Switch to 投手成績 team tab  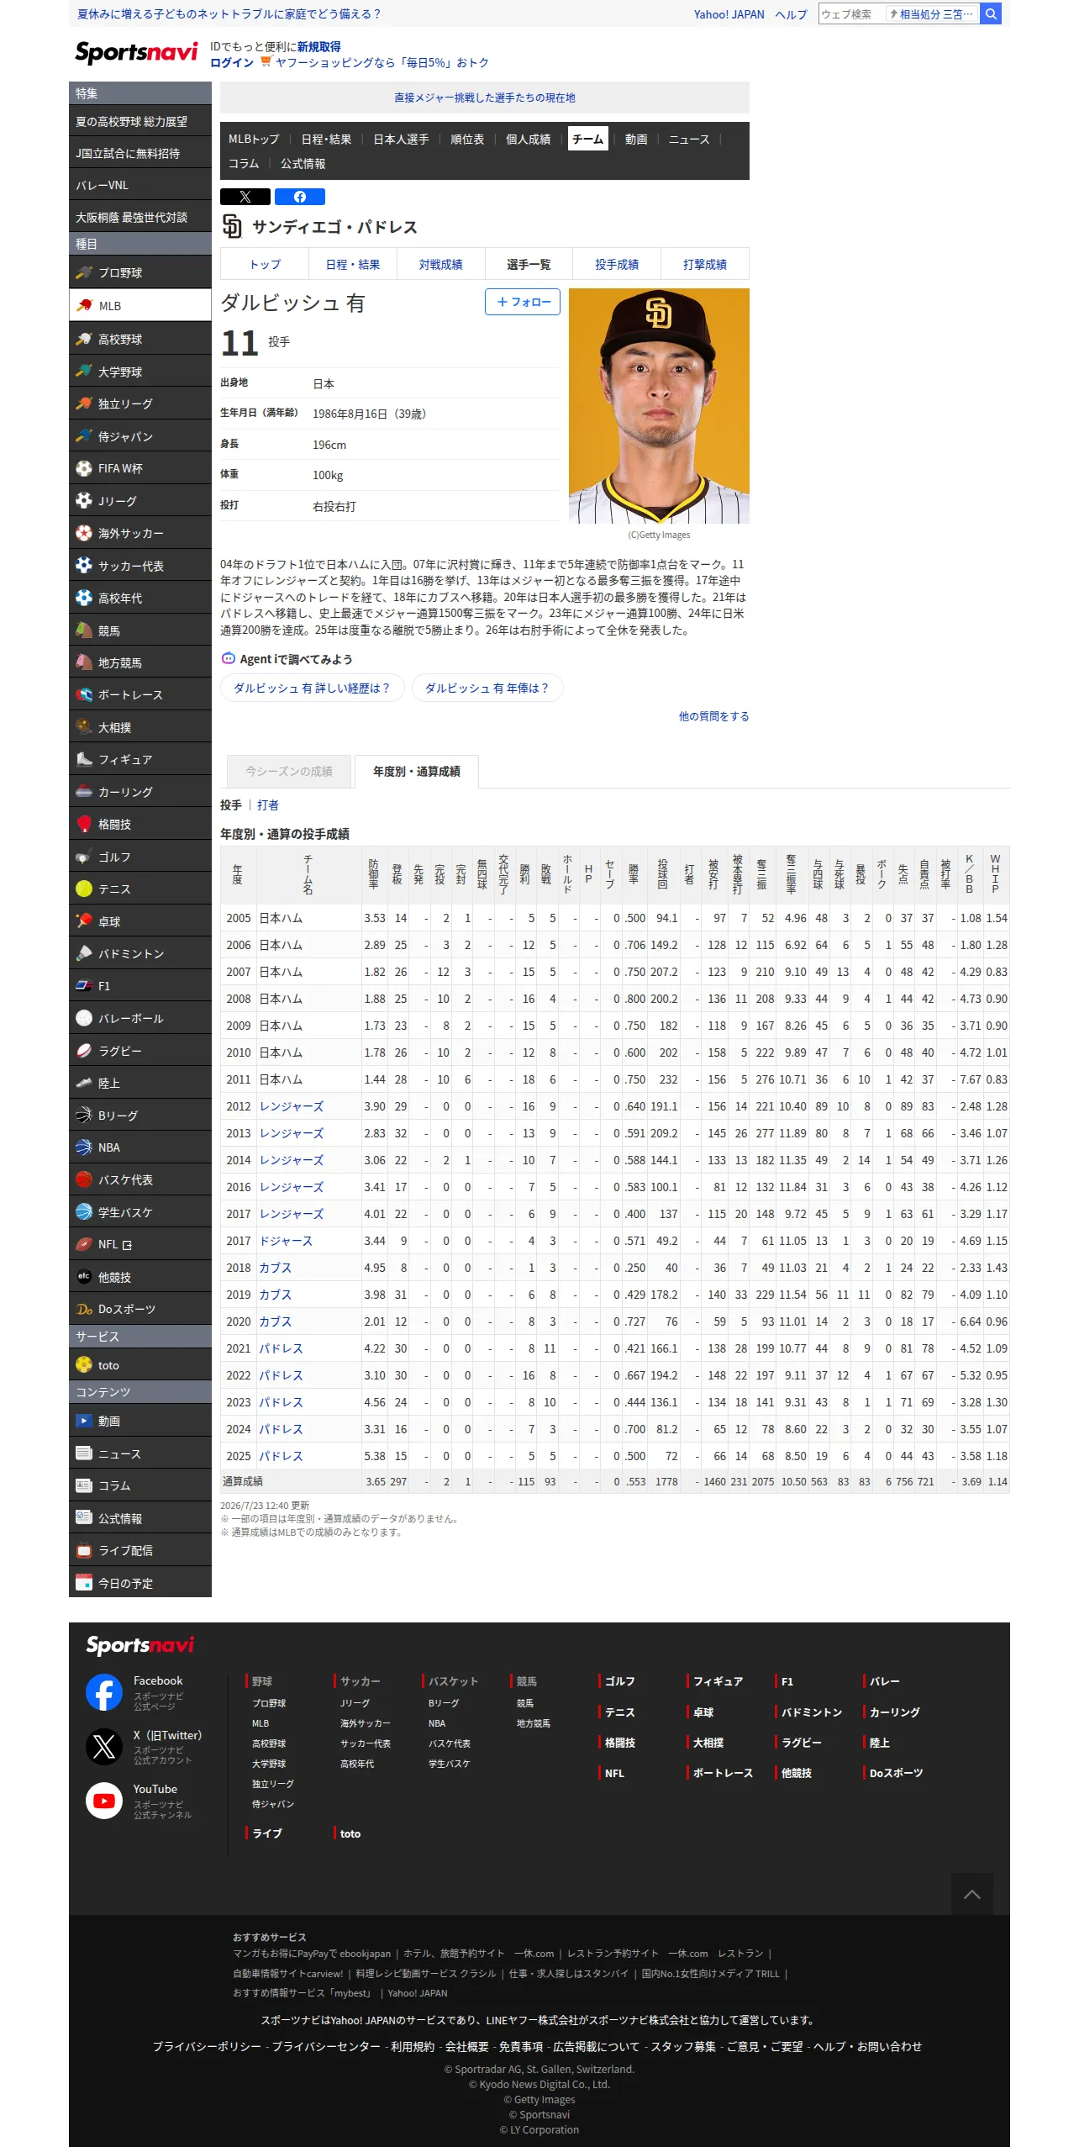click(617, 264)
